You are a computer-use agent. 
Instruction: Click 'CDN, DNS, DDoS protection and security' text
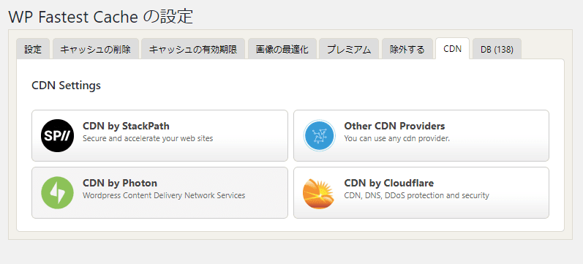click(x=417, y=195)
